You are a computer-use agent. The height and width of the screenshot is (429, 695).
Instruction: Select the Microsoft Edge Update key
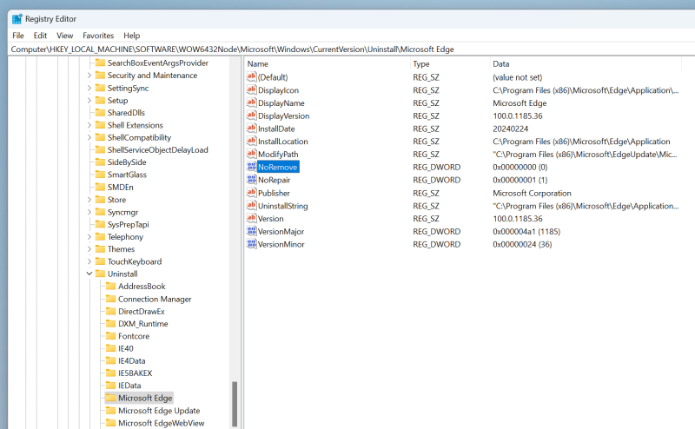pos(159,411)
